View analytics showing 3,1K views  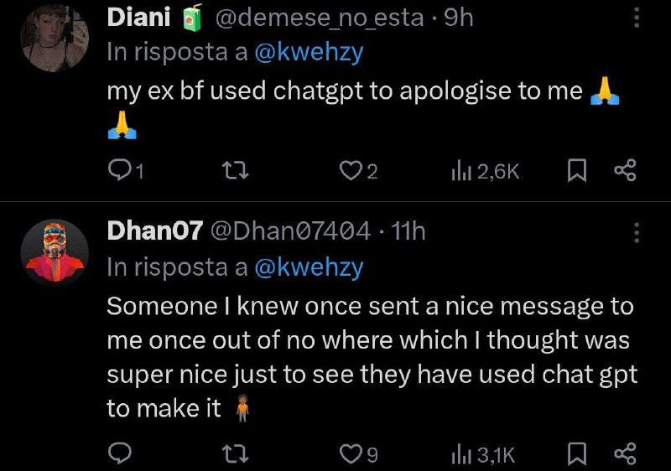tap(483, 455)
